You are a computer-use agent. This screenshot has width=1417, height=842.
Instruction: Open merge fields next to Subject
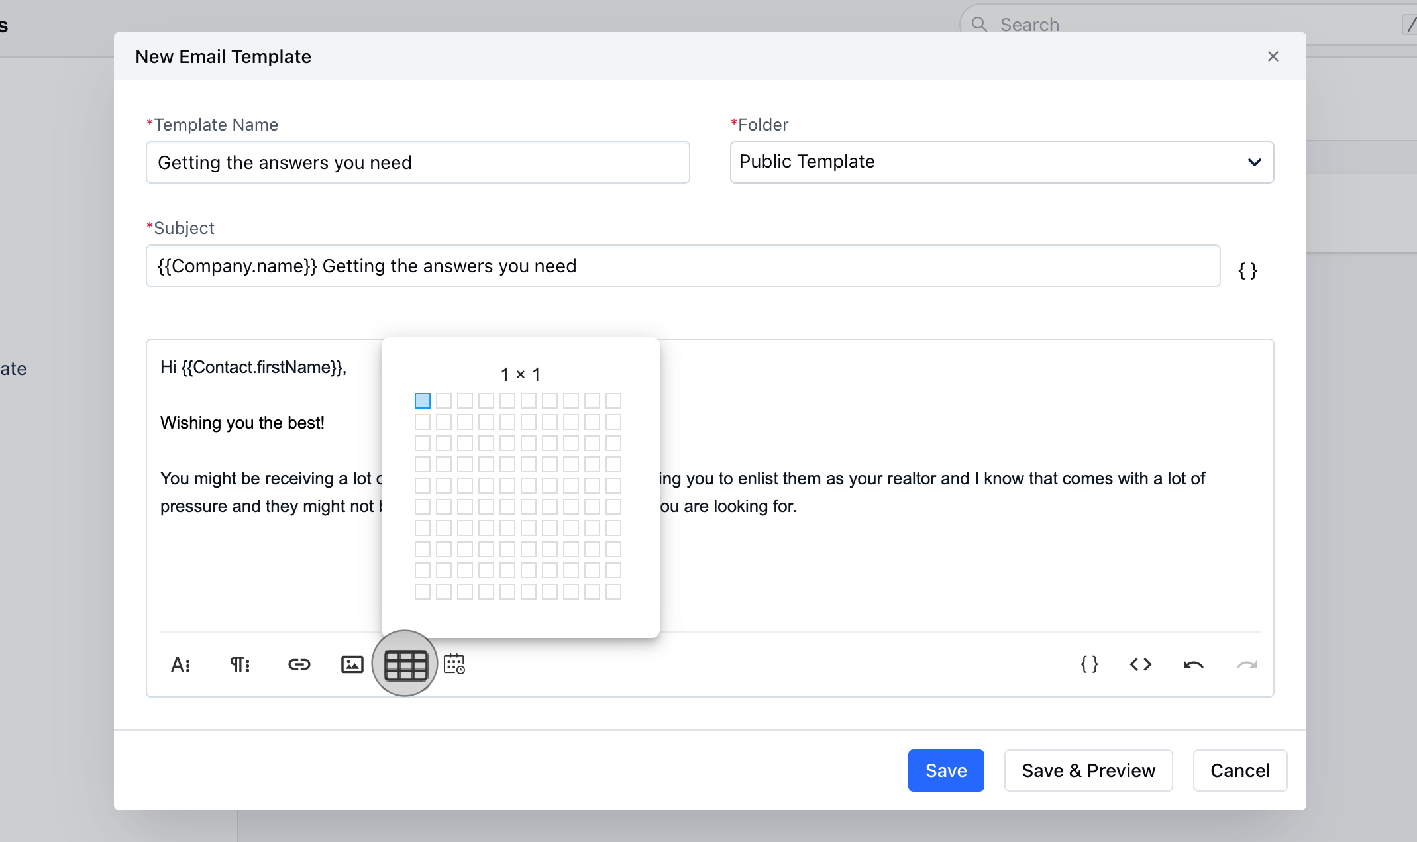pos(1247,270)
